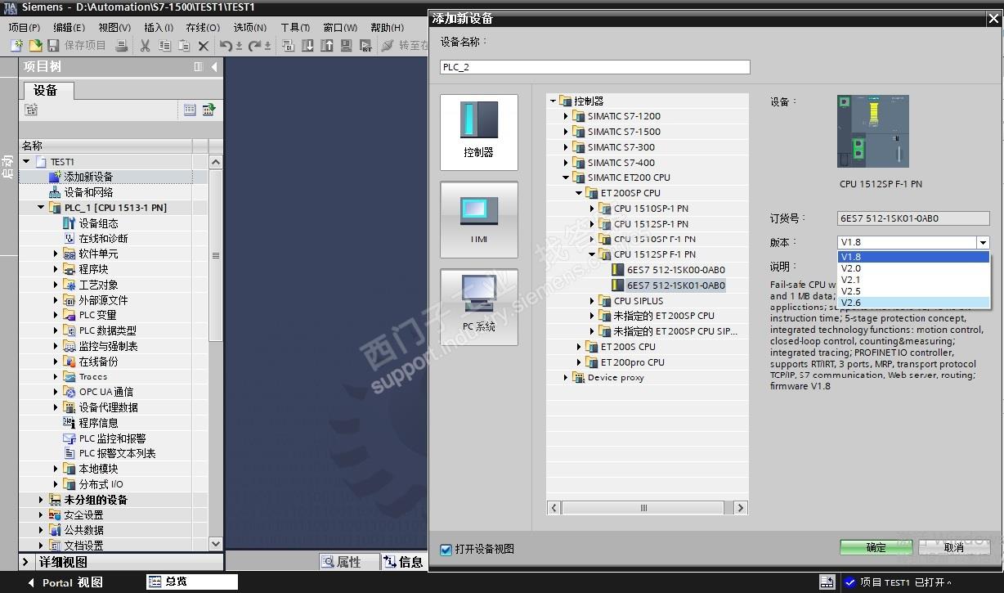The width and height of the screenshot is (1004, 593).
Task: Expand SIMATIC S7-1200 folder
Action: [x=566, y=116]
